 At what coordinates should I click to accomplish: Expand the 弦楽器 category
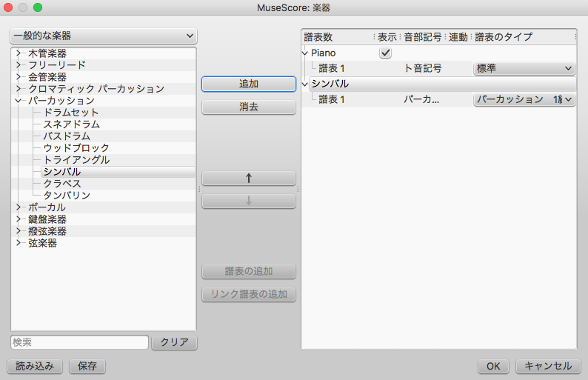point(18,243)
